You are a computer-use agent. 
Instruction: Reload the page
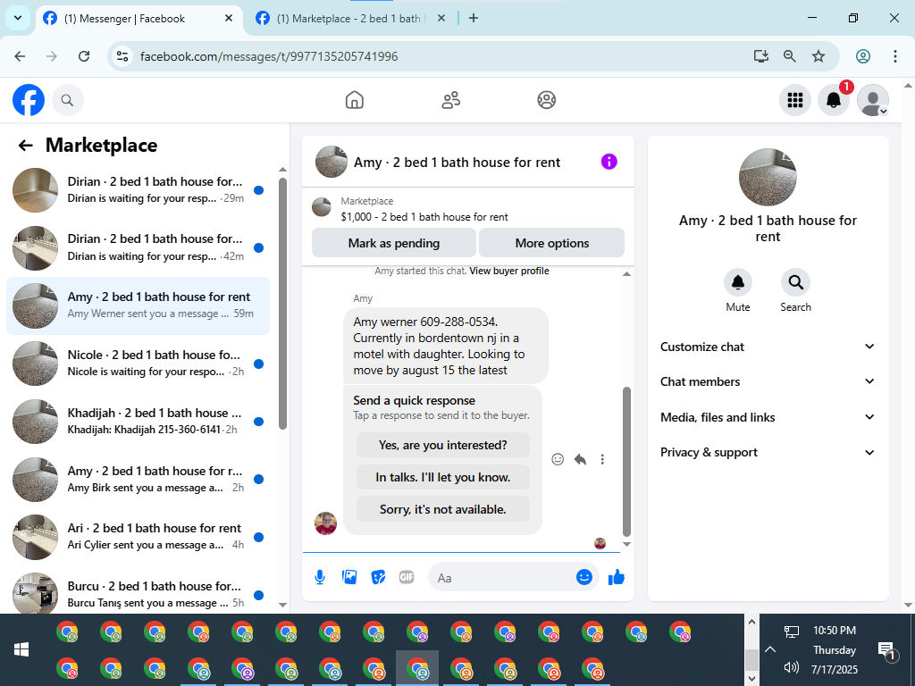tap(84, 56)
